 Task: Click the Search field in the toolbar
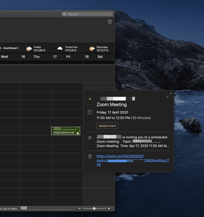[87, 14]
